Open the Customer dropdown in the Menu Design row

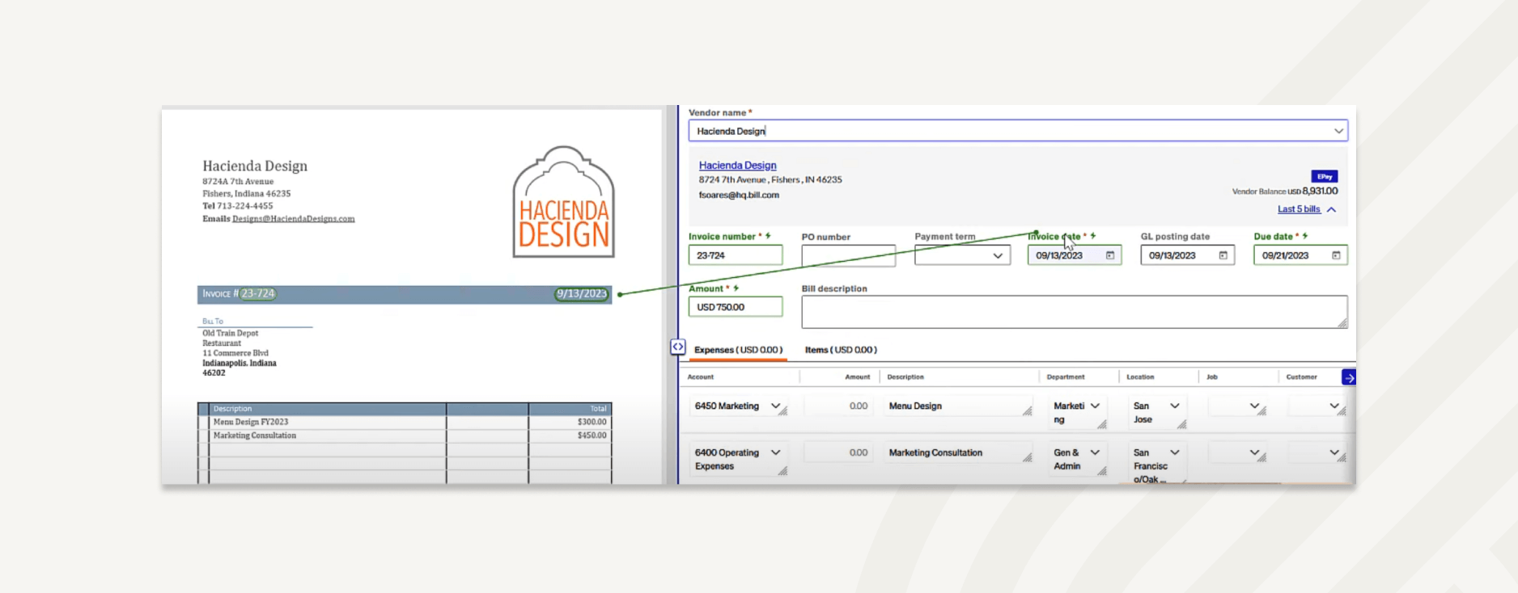pos(1334,406)
